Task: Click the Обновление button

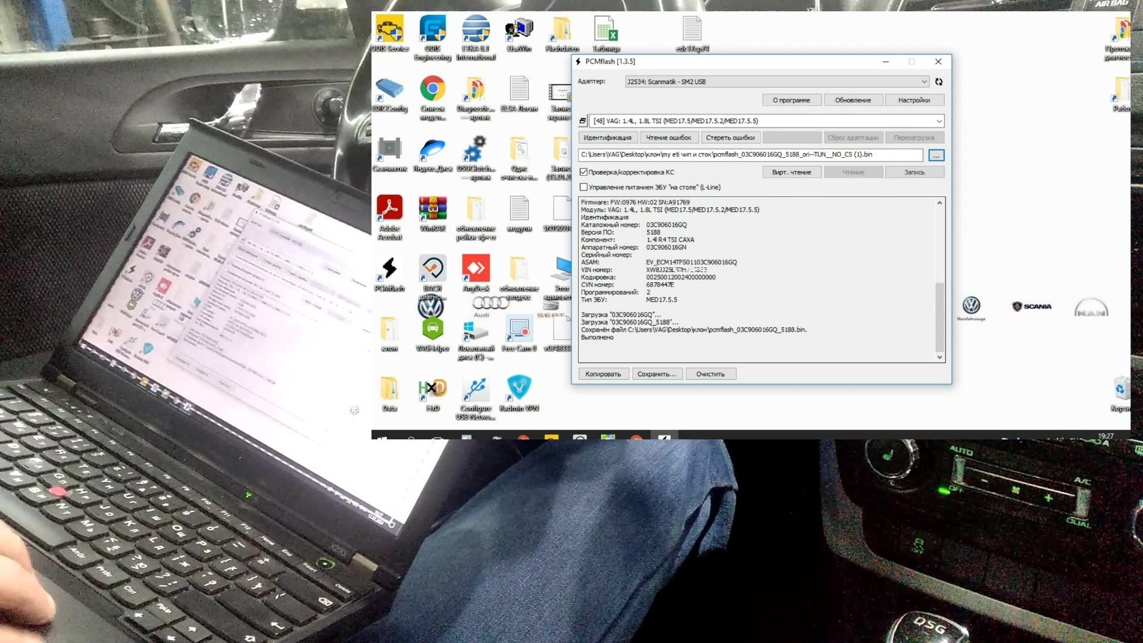Action: 852,100
